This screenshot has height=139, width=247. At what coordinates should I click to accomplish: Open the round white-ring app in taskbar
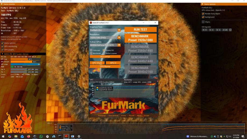47,137
